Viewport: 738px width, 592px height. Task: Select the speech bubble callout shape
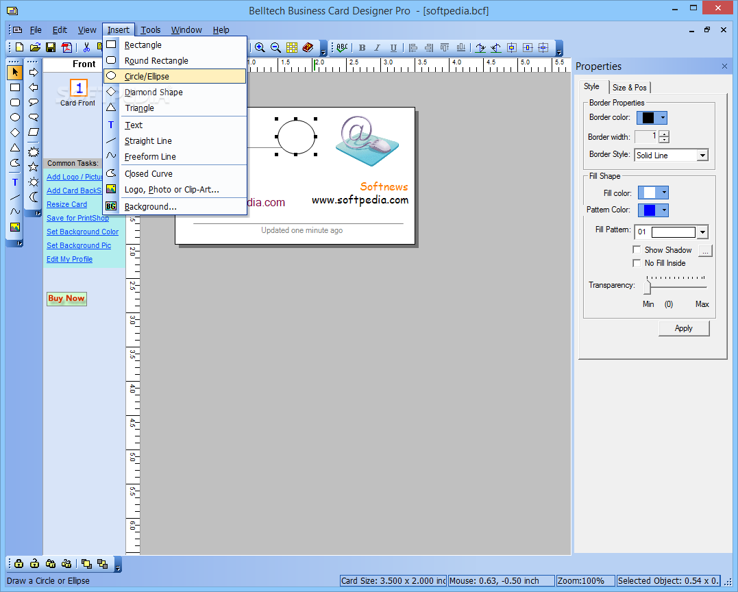[x=34, y=102]
